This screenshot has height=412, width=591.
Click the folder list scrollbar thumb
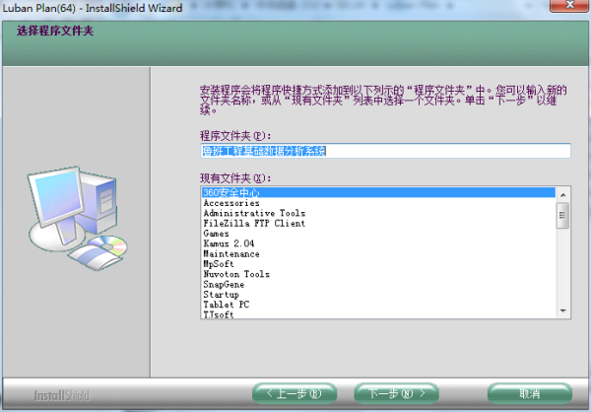[563, 215]
